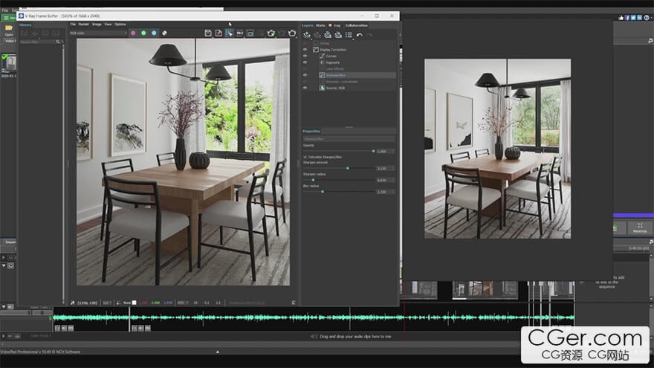Switch to alpha/mono channel view icon
654x368 pixels.
(x=164, y=33)
